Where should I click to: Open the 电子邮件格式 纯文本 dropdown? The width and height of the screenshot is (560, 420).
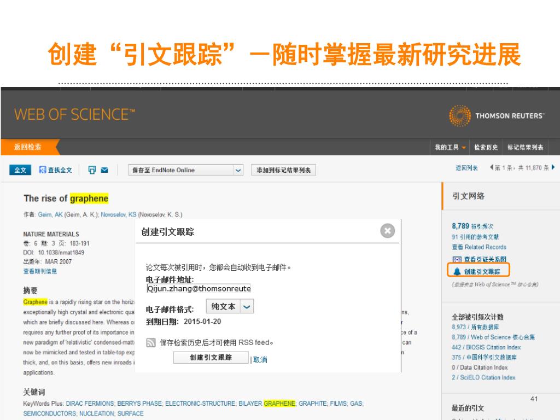click(230, 306)
